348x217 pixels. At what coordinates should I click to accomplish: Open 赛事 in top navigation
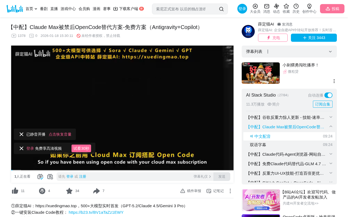[107, 9]
